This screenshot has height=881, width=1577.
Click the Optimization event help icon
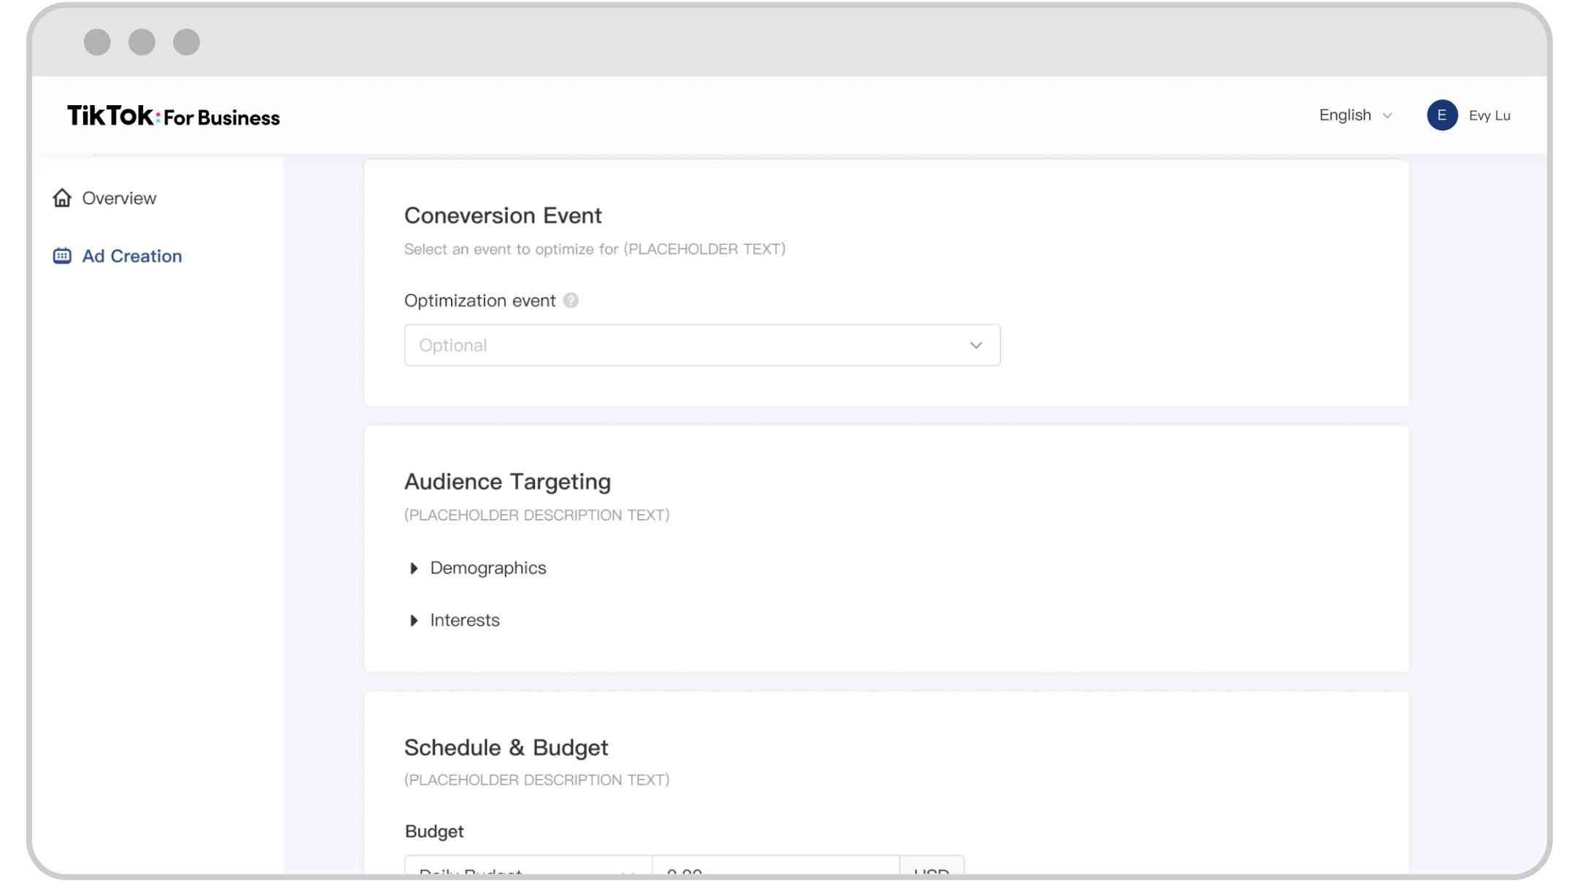[571, 299]
